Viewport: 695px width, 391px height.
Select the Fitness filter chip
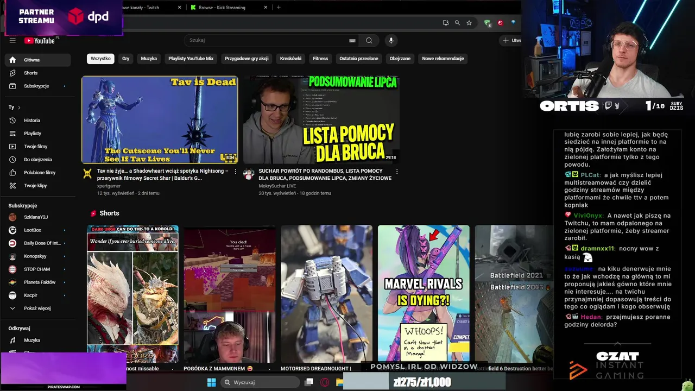pos(320,59)
